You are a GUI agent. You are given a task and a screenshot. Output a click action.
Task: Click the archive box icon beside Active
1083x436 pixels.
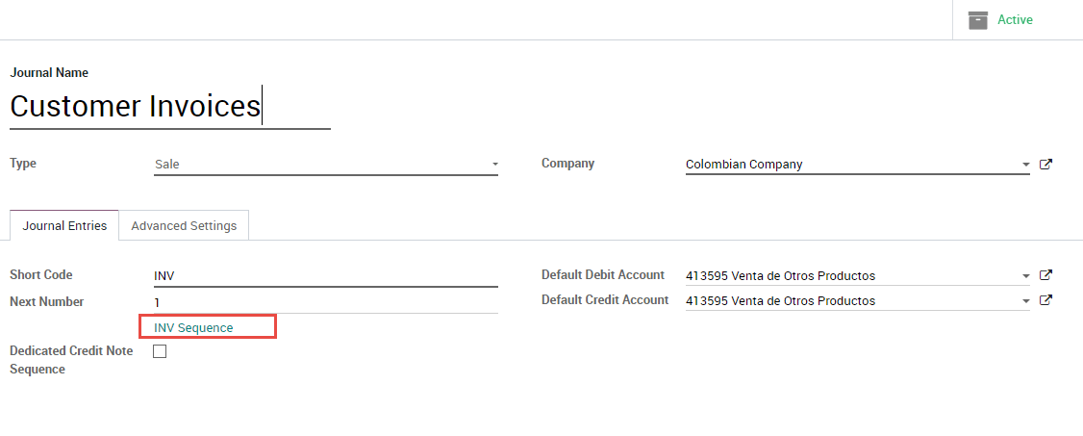(x=978, y=20)
